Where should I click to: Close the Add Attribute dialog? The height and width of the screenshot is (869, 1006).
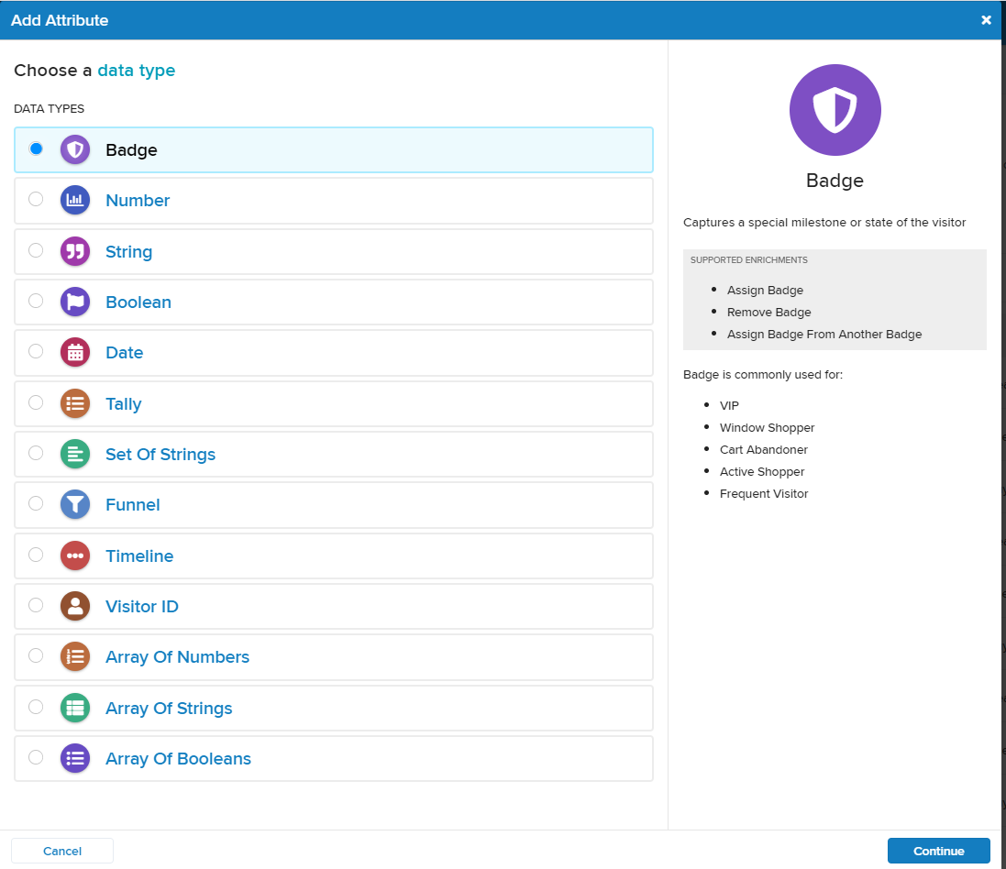pos(986,20)
